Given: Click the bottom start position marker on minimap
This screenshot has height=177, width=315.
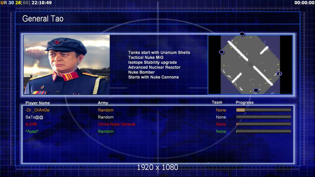Looking at the screenshot, I should tap(256, 90).
